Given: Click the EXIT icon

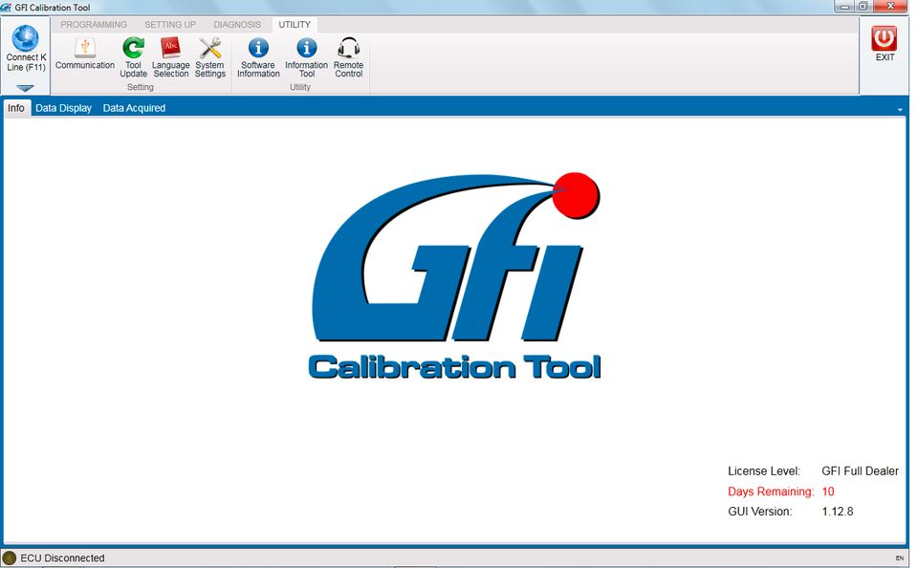Looking at the screenshot, I should [883, 41].
